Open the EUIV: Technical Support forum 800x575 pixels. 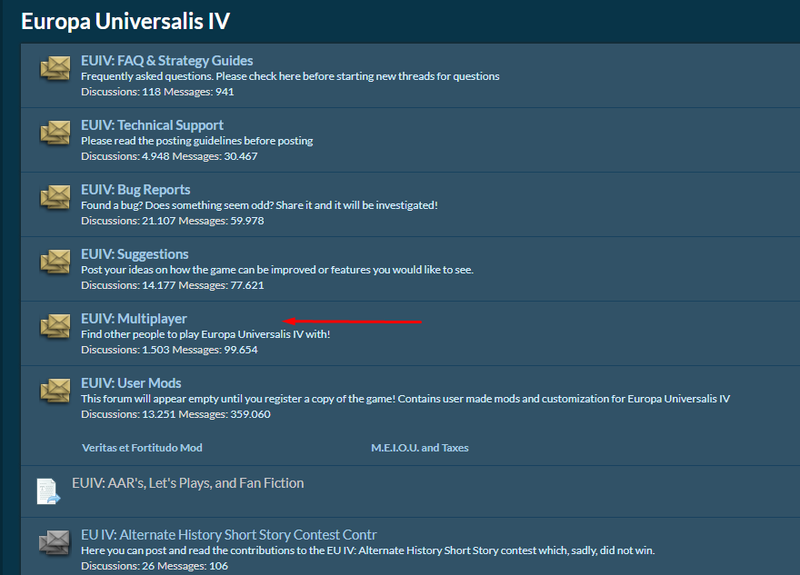[152, 125]
